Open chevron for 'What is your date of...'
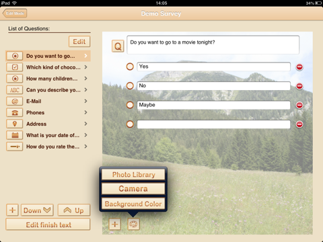Image resolution: width=323 pixels, height=242 pixels. tap(85, 135)
